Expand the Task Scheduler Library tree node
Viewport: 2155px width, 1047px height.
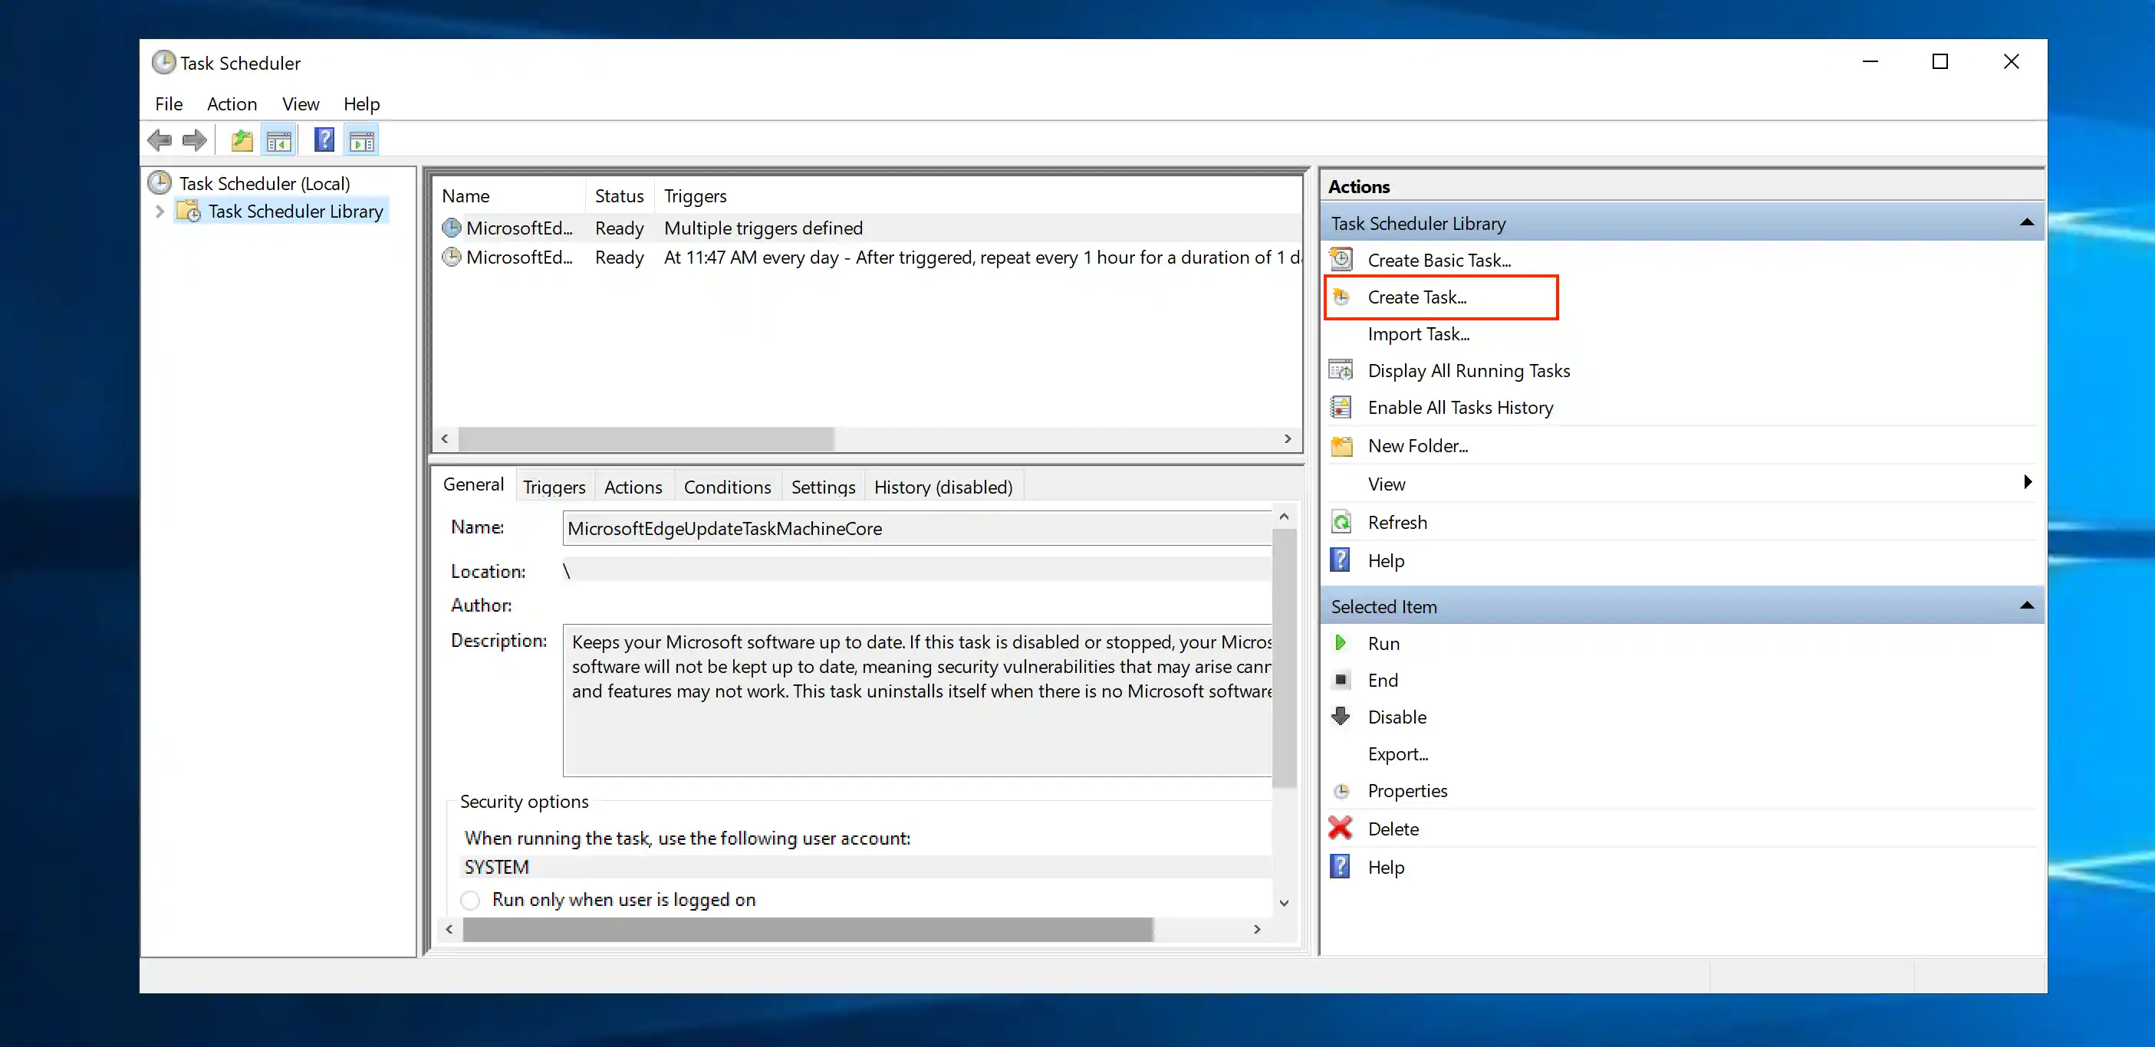click(x=160, y=212)
